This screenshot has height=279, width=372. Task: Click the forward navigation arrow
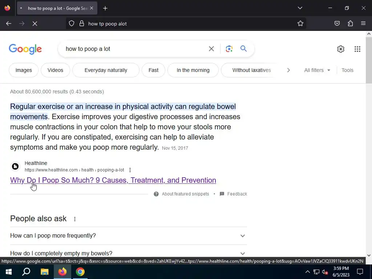tap(22, 24)
